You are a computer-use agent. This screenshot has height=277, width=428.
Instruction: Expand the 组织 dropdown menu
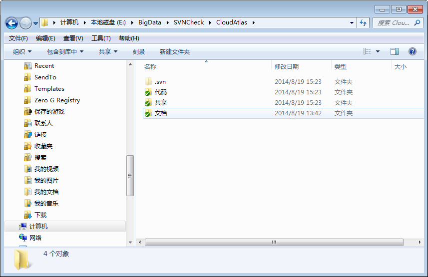[22, 52]
